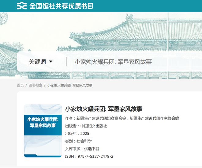202x168 pixels.
Task: Click the bold book title heading in details
Action: coord(103,109)
